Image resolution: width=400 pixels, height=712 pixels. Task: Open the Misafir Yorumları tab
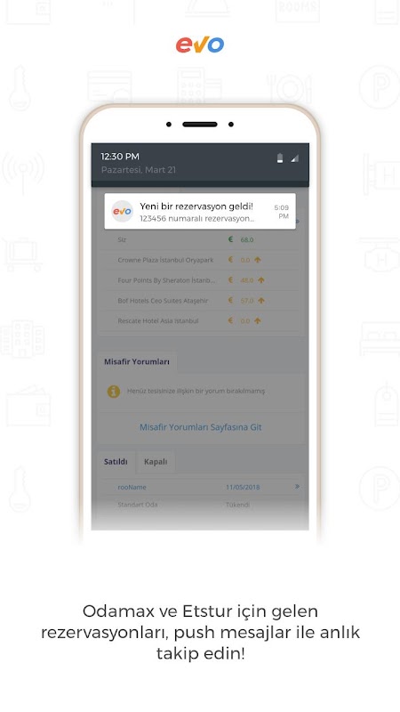click(137, 362)
